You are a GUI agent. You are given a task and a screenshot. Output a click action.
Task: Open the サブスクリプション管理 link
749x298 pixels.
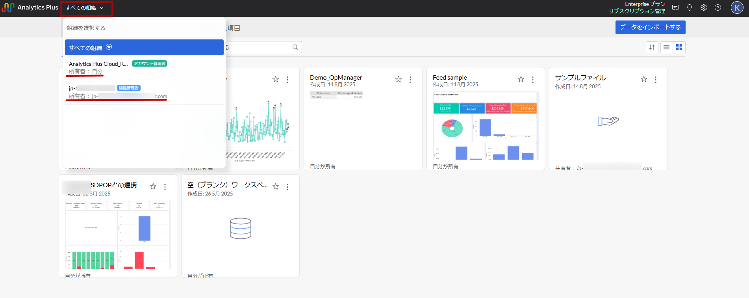[637, 11]
